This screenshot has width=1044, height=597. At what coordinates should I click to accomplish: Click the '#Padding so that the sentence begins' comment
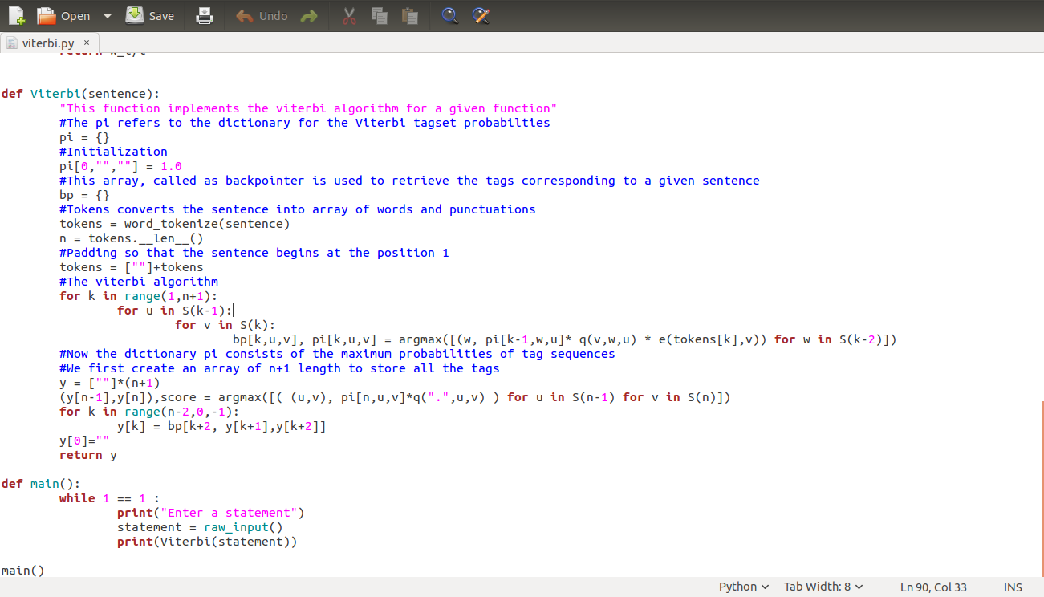click(254, 253)
